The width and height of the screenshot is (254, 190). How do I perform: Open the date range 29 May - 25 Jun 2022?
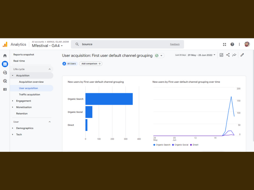click(x=201, y=55)
